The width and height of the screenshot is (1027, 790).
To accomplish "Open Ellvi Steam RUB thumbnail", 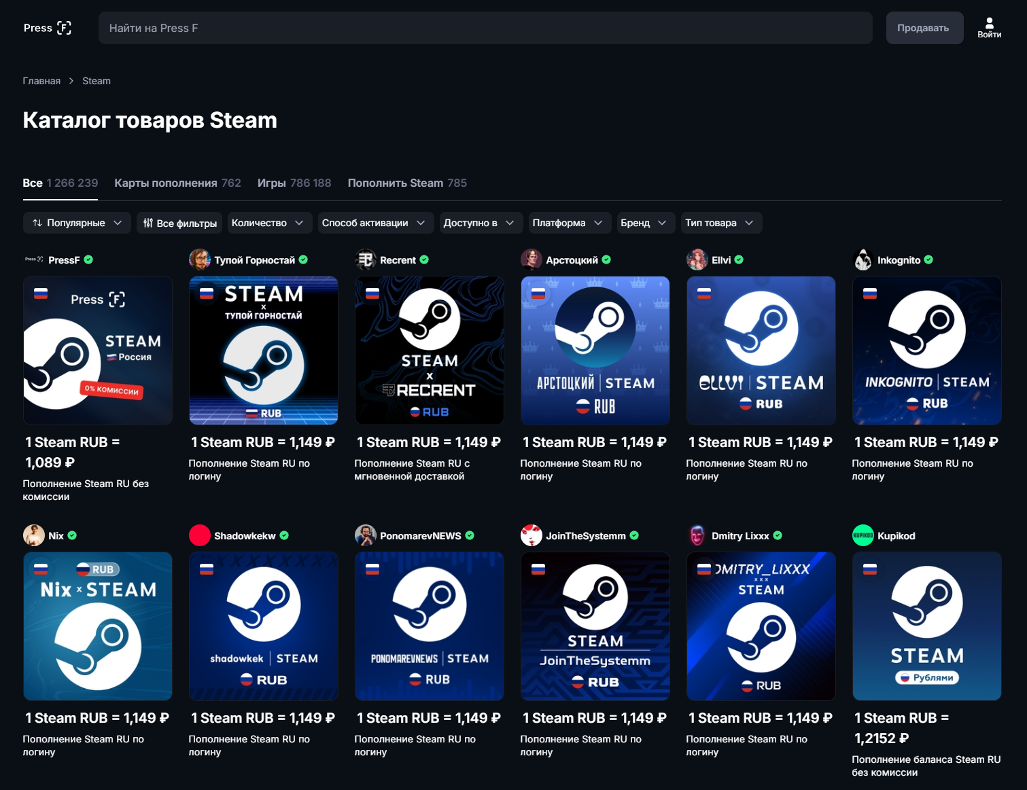I will point(761,351).
